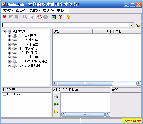The image size is (143, 124).
Task: Add all files with double green arrows
Action: coord(57,104)
